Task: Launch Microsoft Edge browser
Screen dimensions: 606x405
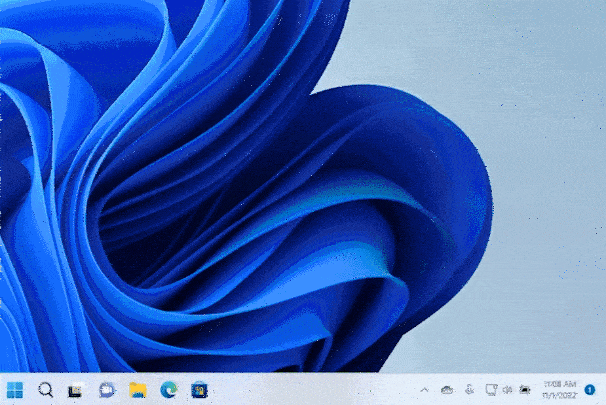Action: pyautogui.click(x=168, y=390)
